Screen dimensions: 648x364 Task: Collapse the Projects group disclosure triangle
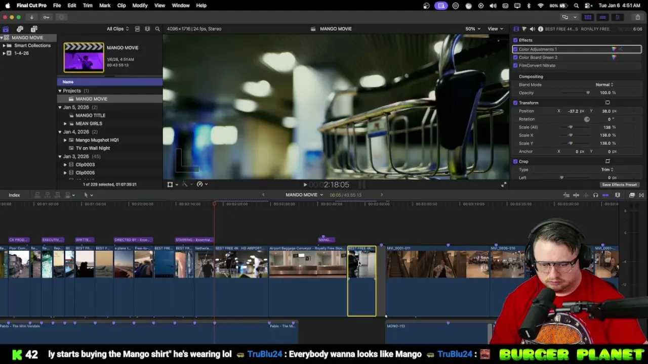tap(60, 91)
